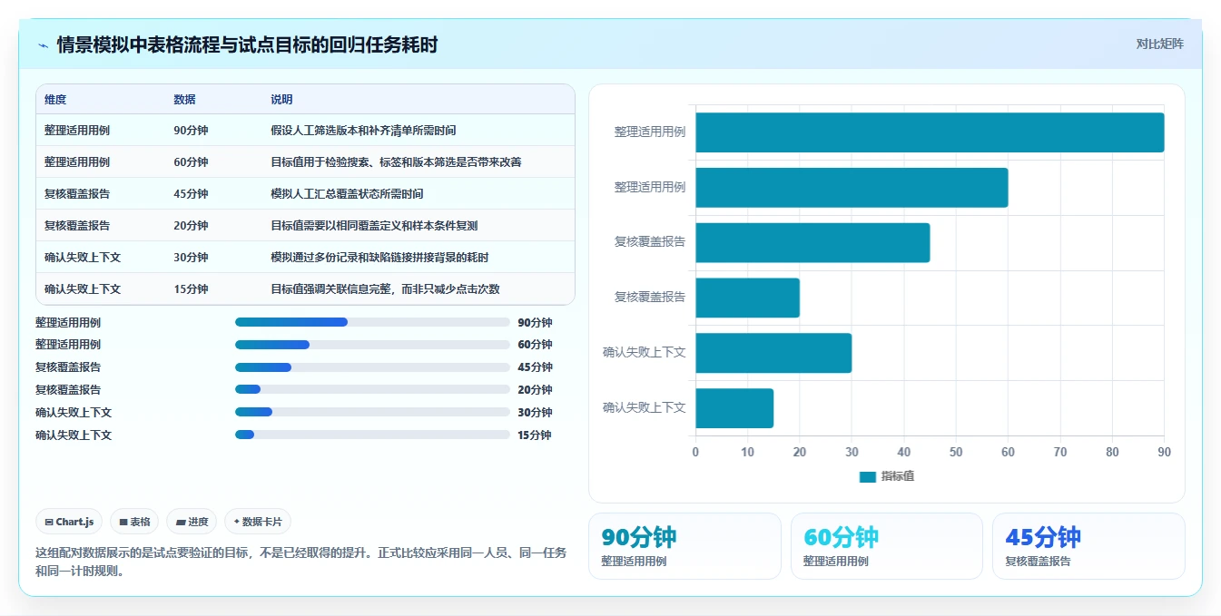
Task: Click the chart bar reaching 60
Action: coord(852,187)
